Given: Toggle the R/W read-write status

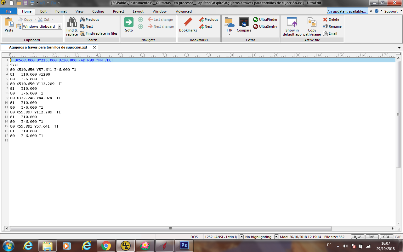Looking at the screenshot, I should [357, 237].
